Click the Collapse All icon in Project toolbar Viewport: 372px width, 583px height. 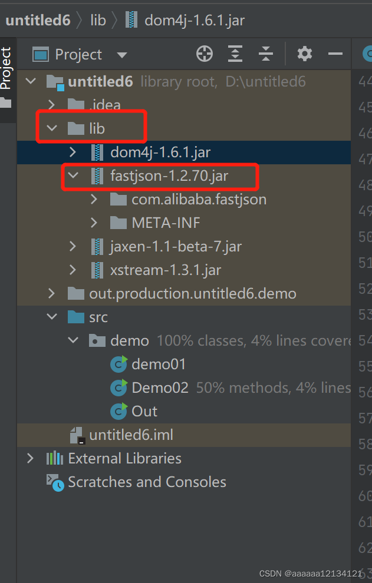click(266, 54)
